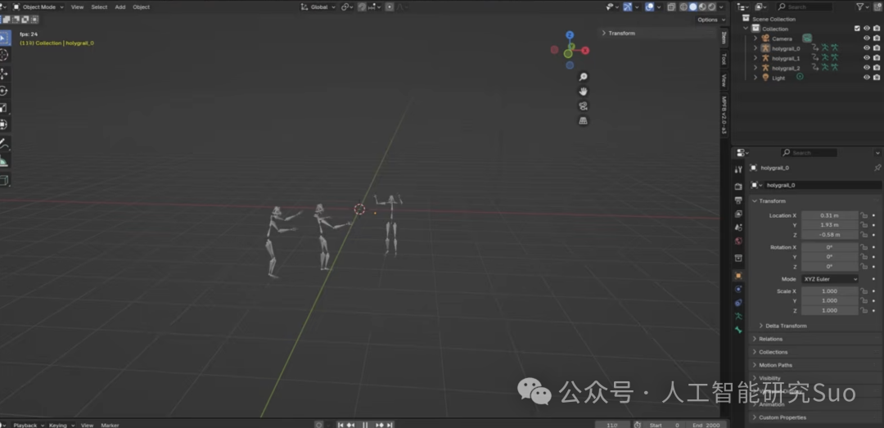Select the Select Box tool
The height and width of the screenshot is (428, 884).
pos(4,38)
